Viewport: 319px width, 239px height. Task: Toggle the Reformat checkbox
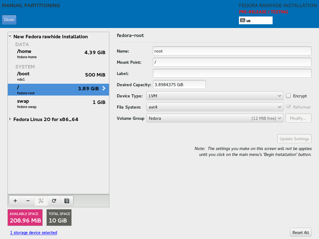(x=288, y=107)
